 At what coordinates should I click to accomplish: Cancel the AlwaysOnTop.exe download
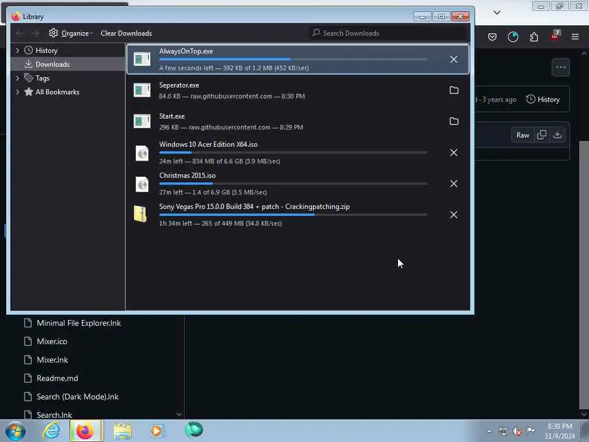453,59
